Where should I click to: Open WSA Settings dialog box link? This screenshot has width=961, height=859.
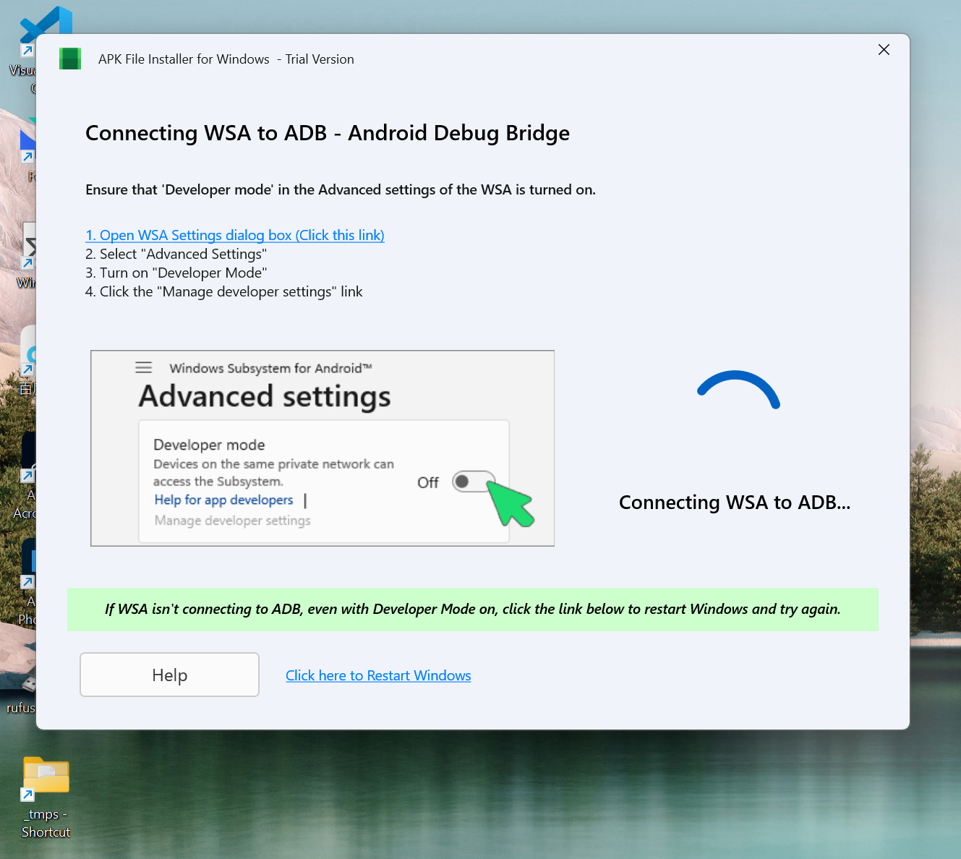click(x=235, y=235)
